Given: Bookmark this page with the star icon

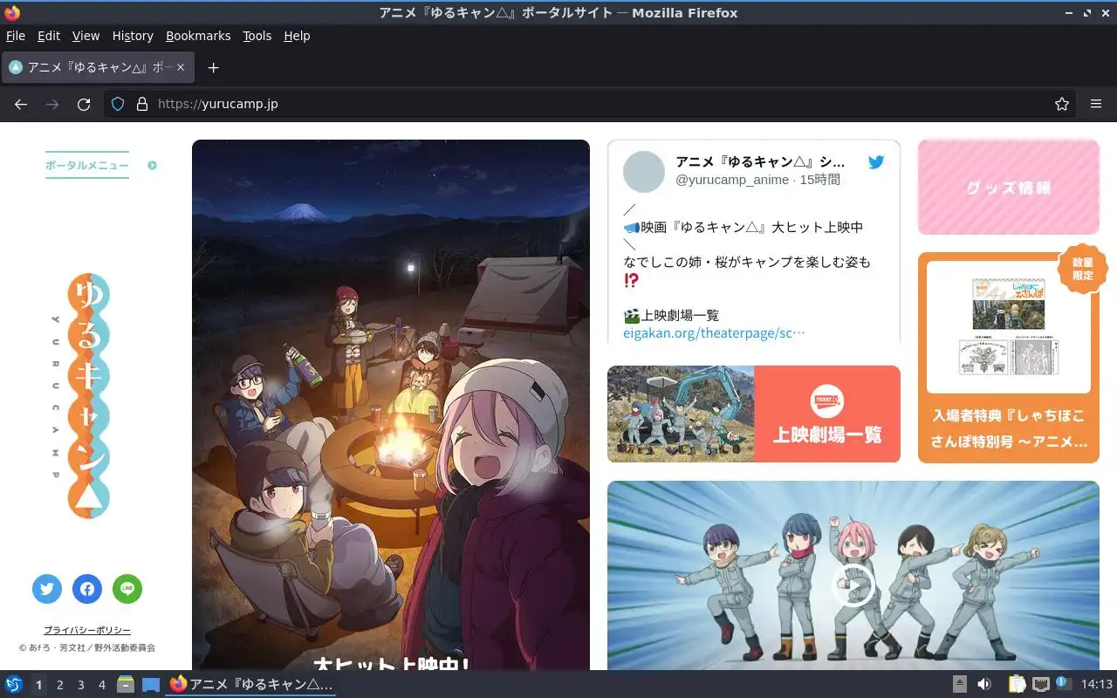Looking at the screenshot, I should (x=1062, y=104).
